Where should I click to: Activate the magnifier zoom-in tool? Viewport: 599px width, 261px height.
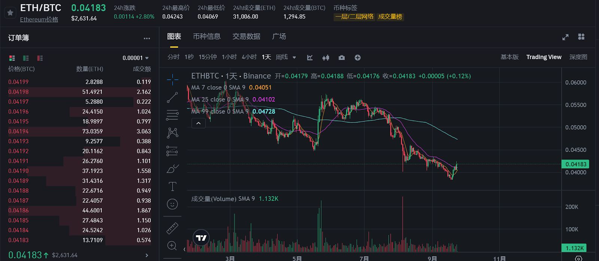coord(172,246)
